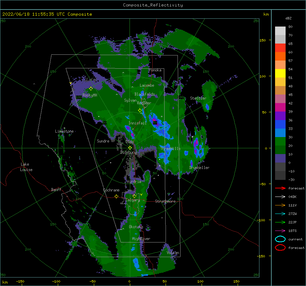Click the ThreeHills city label
Viewport: 306px width, 286px height.
click(170, 149)
